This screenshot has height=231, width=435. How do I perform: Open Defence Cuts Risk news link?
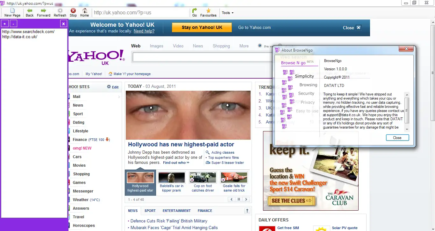click(x=169, y=221)
